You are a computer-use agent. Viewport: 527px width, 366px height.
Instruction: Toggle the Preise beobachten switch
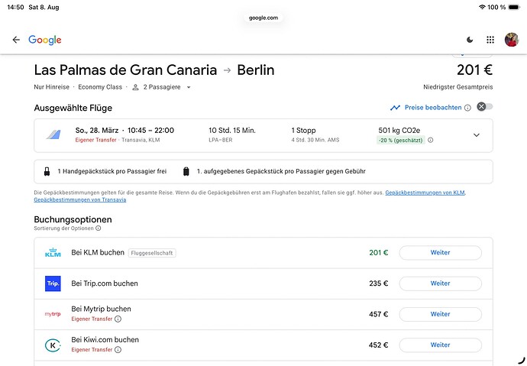(485, 106)
